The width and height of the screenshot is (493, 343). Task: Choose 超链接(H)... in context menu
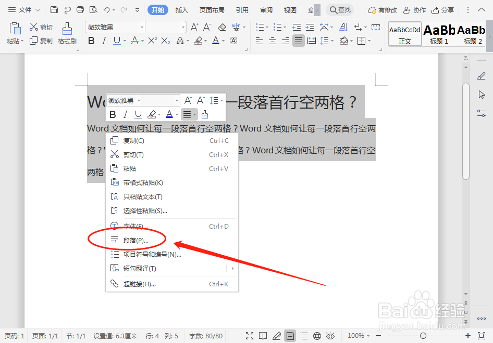[x=171, y=284]
